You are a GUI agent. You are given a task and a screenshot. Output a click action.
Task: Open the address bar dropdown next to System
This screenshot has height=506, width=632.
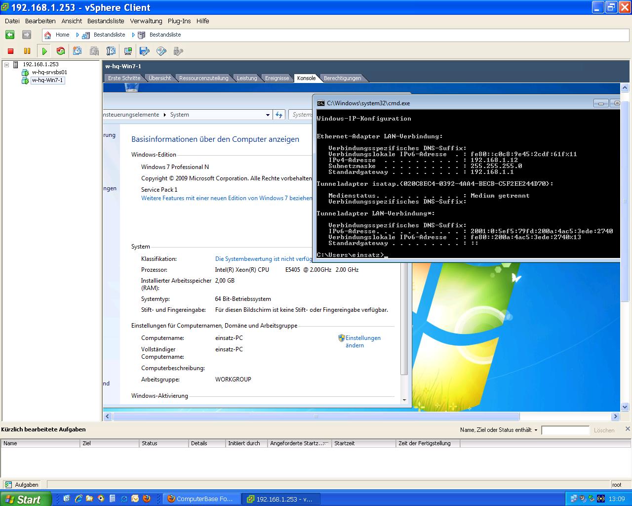tap(268, 115)
